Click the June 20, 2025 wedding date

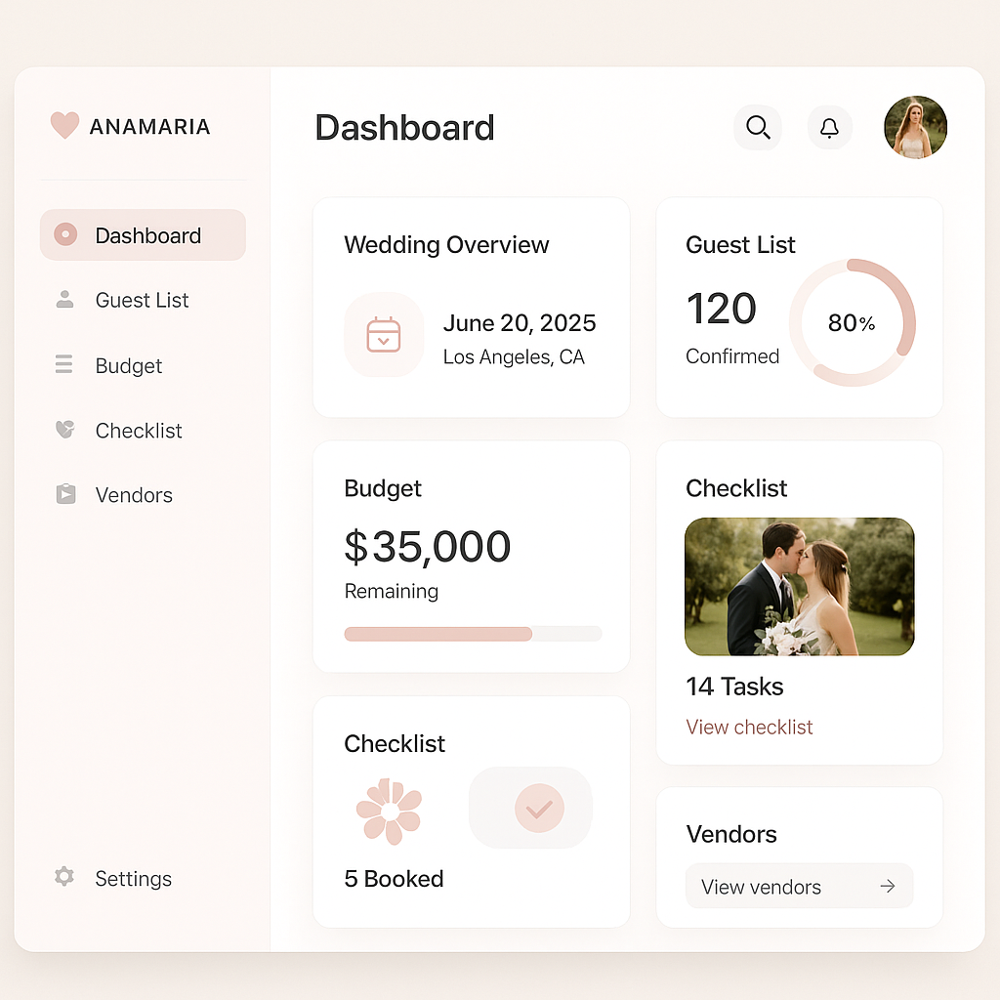click(x=519, y=323)
